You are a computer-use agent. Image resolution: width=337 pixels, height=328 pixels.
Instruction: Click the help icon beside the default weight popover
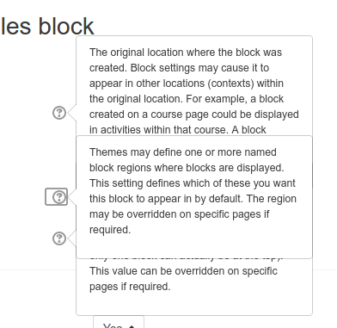(x=59, y=238)
